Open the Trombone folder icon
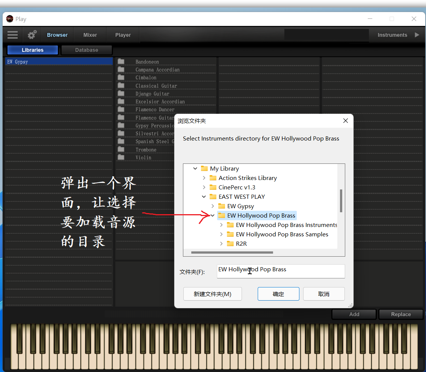Screen dimensions: 426x372 pyautogui.click(x=121, y=150)
